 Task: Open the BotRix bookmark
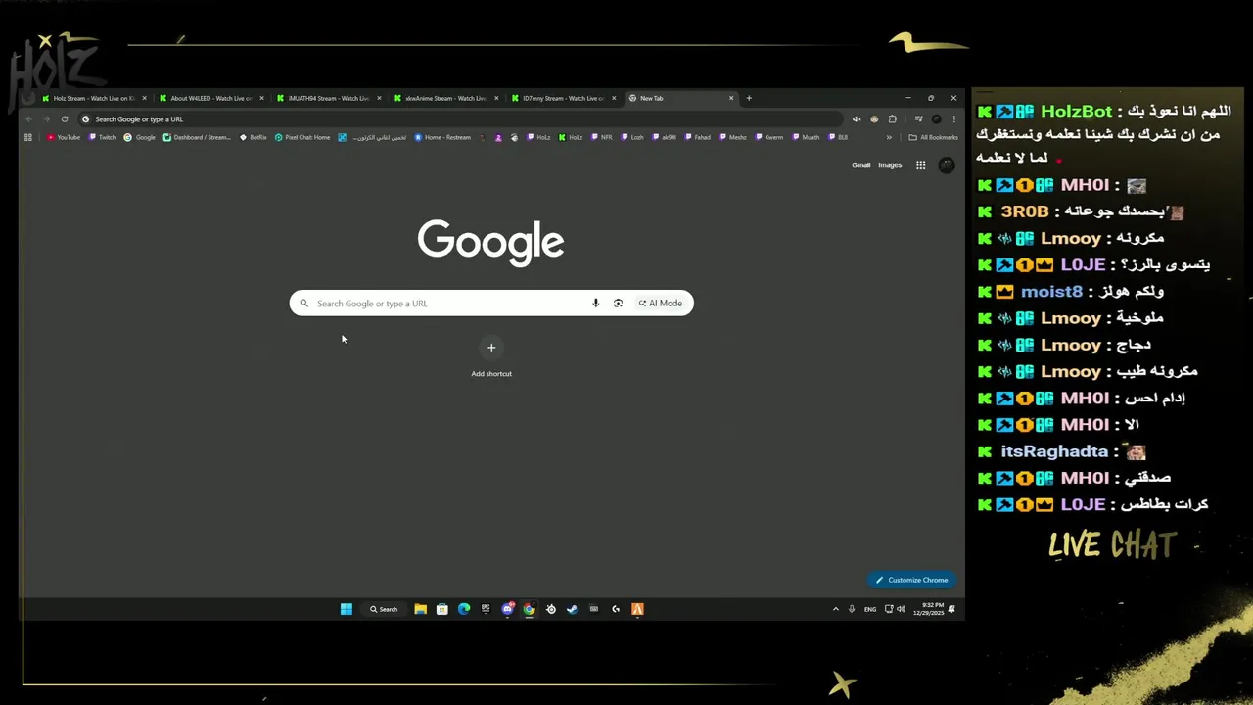tap(254, 138)
